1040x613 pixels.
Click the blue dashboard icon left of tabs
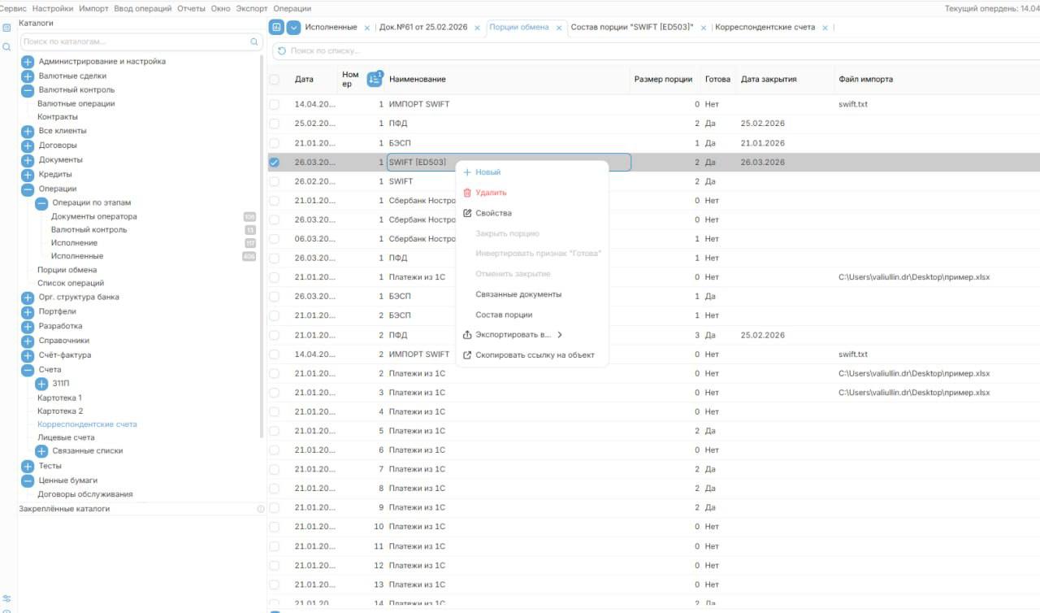coord(276,28)
